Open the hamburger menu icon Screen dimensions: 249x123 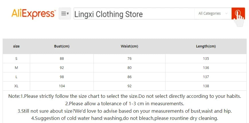(65, 13)
